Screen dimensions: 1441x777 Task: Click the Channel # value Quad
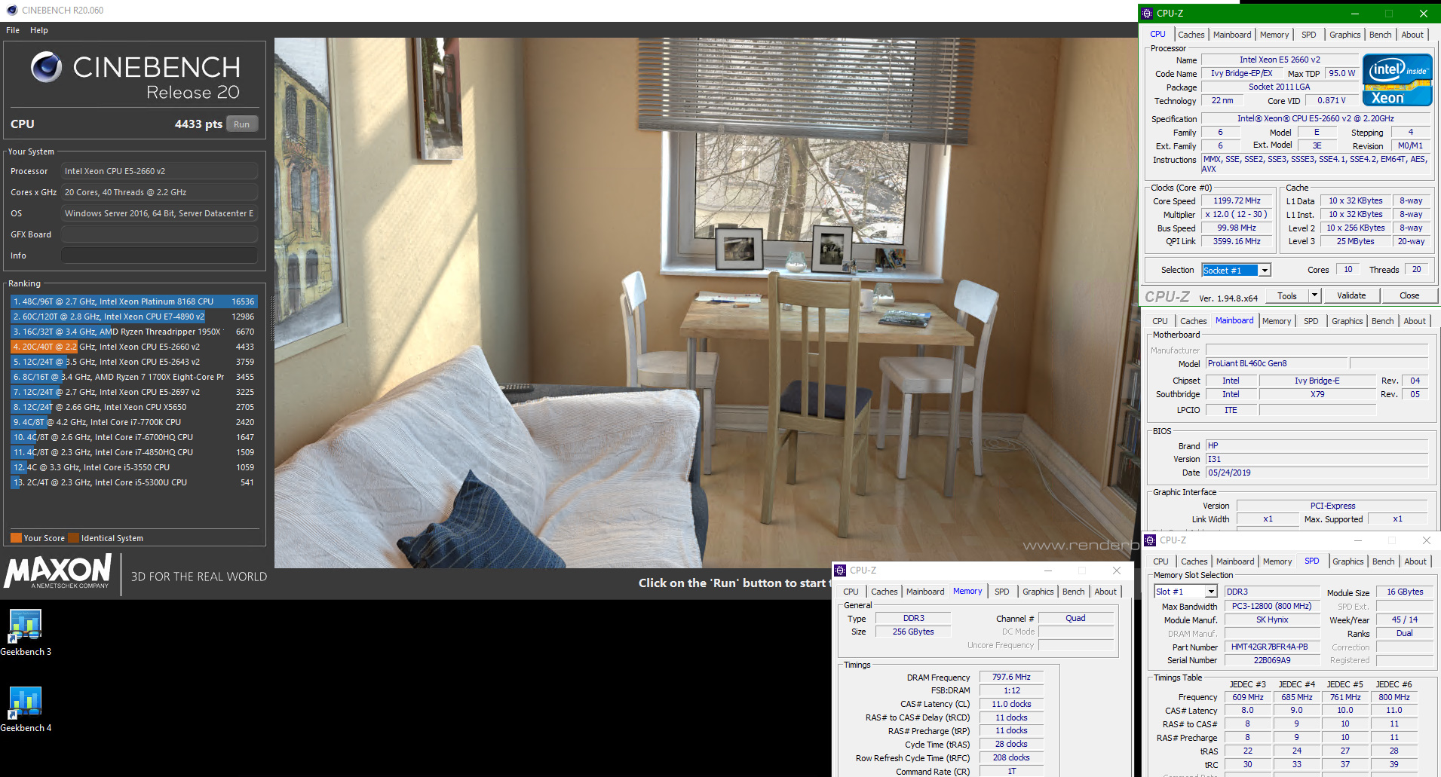(1075, 618)
